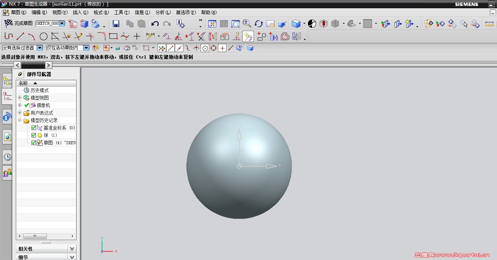The height and width of the screenshot is (260, 497).
Task: Uncheck the 球 (1) checkbox
Action: tap(34, 135)
